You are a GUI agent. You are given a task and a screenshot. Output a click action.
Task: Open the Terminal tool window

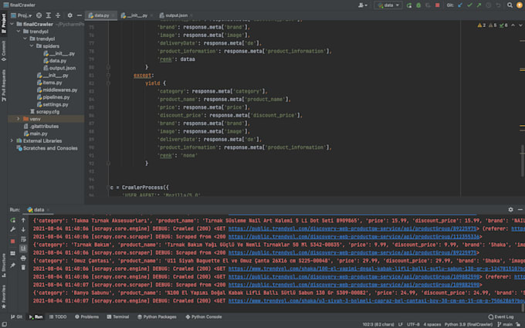(x=118, y=316)
